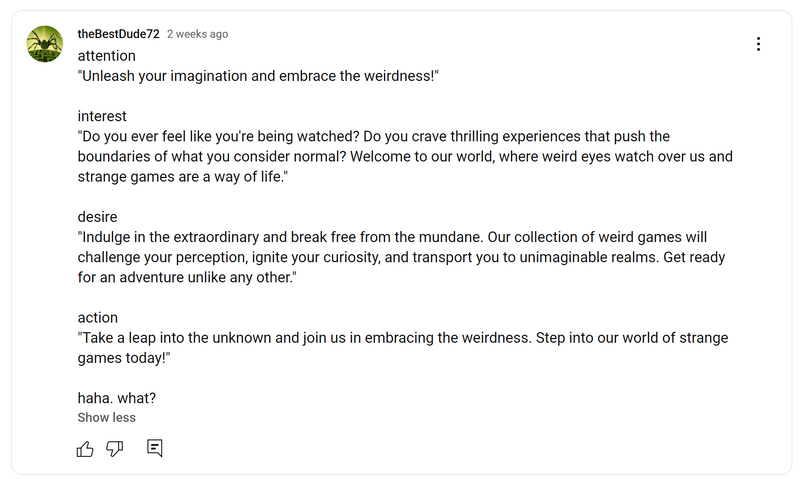Click the "Unleash your imagination" quote line
This screenshot has height=479, width=803.
coord(258,76)
